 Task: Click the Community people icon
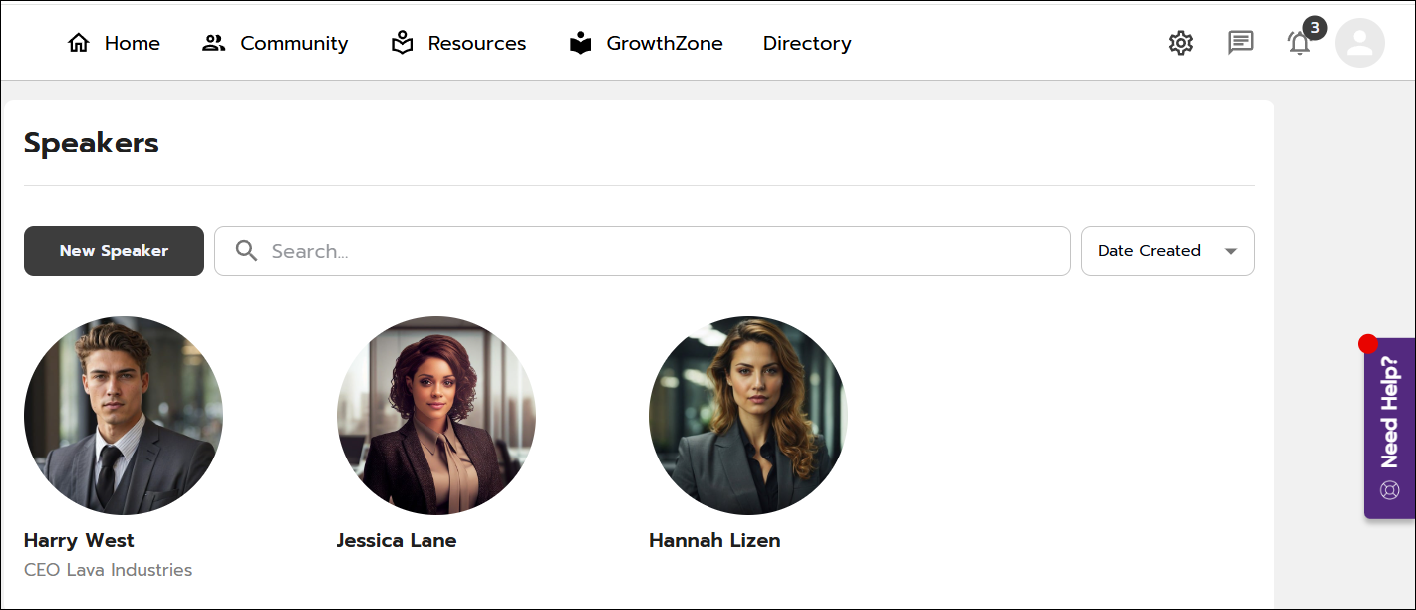pos(214,43)
